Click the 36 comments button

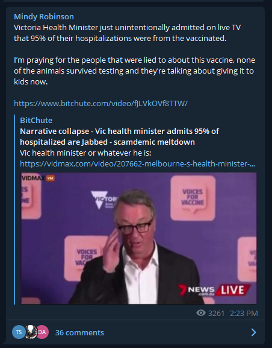[x=79, y=332]
